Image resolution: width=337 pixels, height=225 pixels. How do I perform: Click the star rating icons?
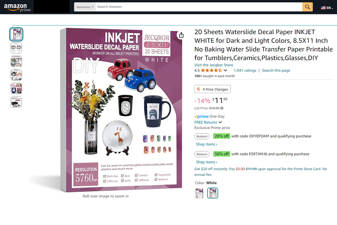point(212,70)
